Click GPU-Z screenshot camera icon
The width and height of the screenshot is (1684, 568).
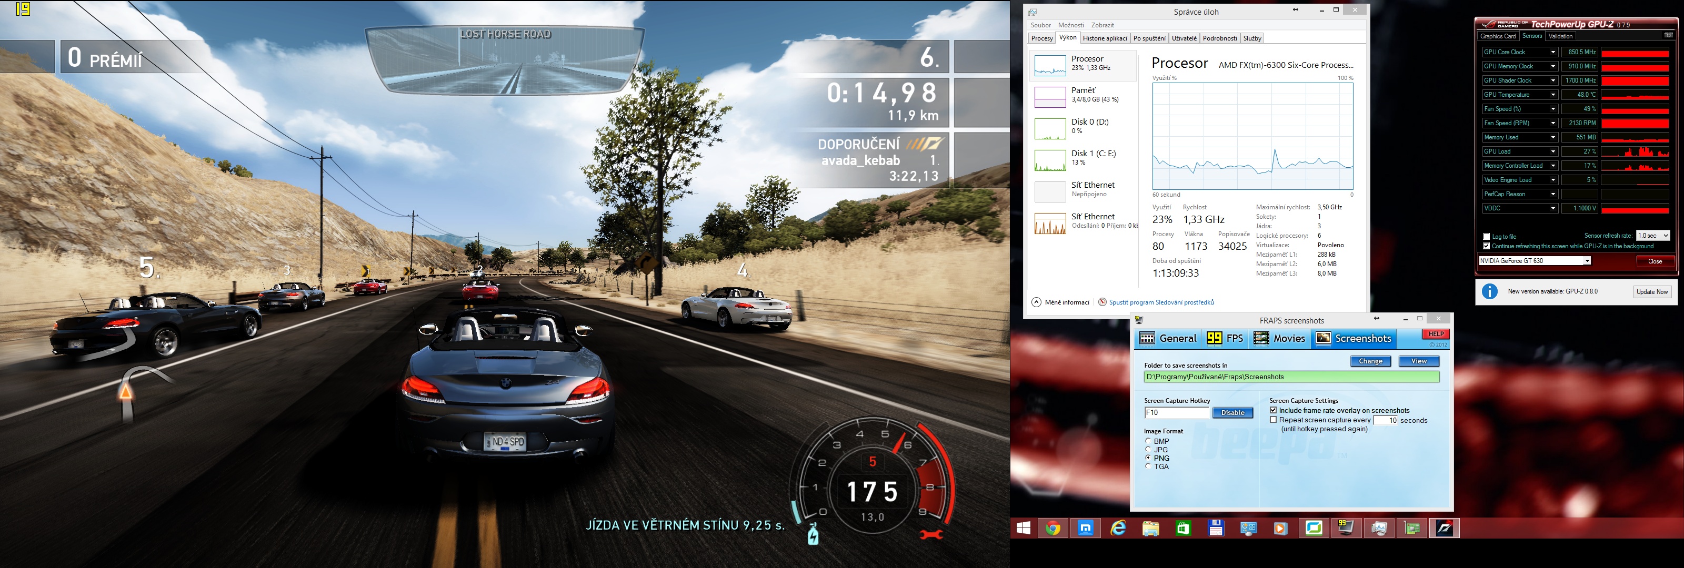(1668, 36)
